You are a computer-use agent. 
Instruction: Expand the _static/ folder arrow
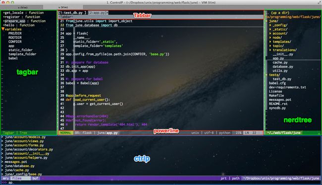click(270, 29)
